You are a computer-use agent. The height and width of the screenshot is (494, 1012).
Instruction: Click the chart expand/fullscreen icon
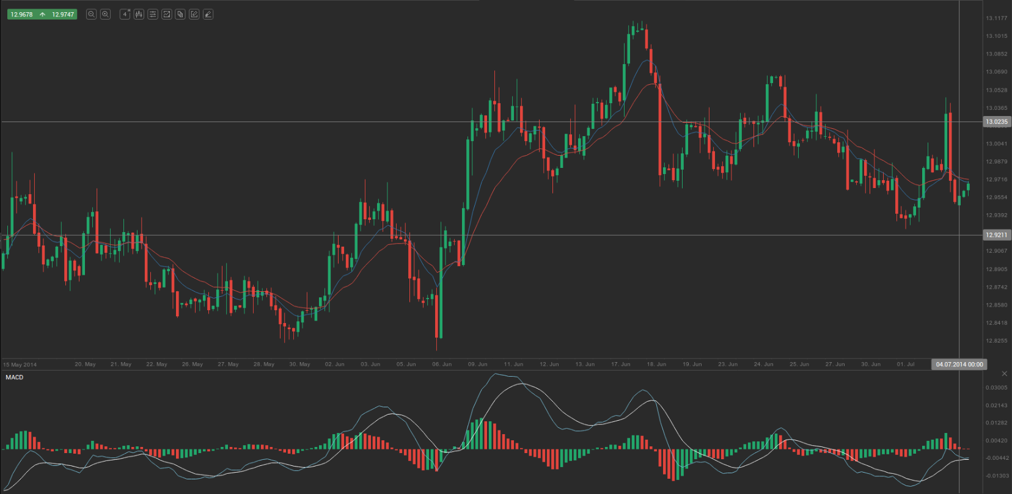[166, 14]
